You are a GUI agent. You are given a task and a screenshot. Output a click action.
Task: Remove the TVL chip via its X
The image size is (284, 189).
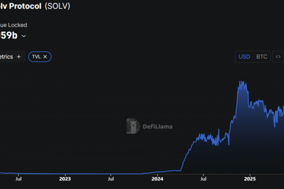[x=45, y=57]
